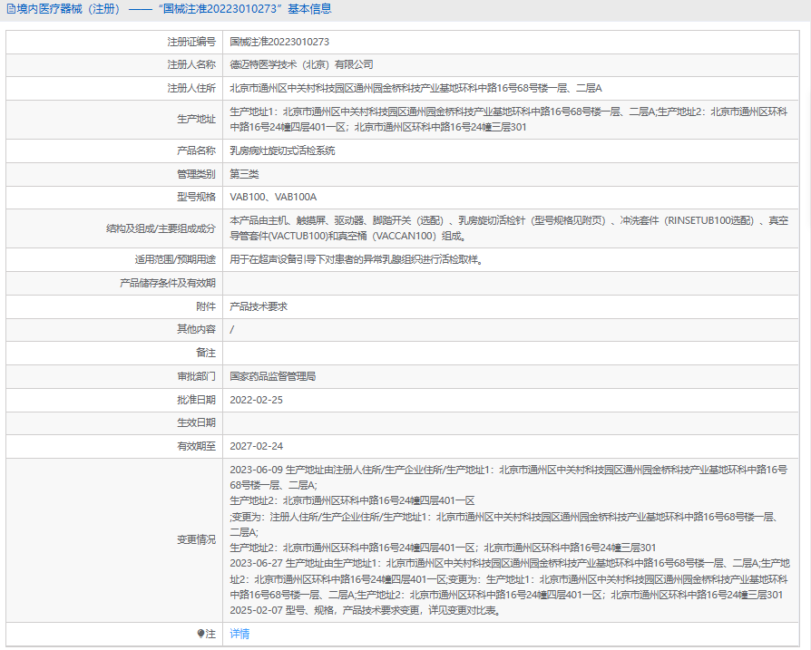Viewport: 811px width, 650px height.
Task: Select the 审批部门 row label
Action: pyautogui.click(x=196, y=376)
